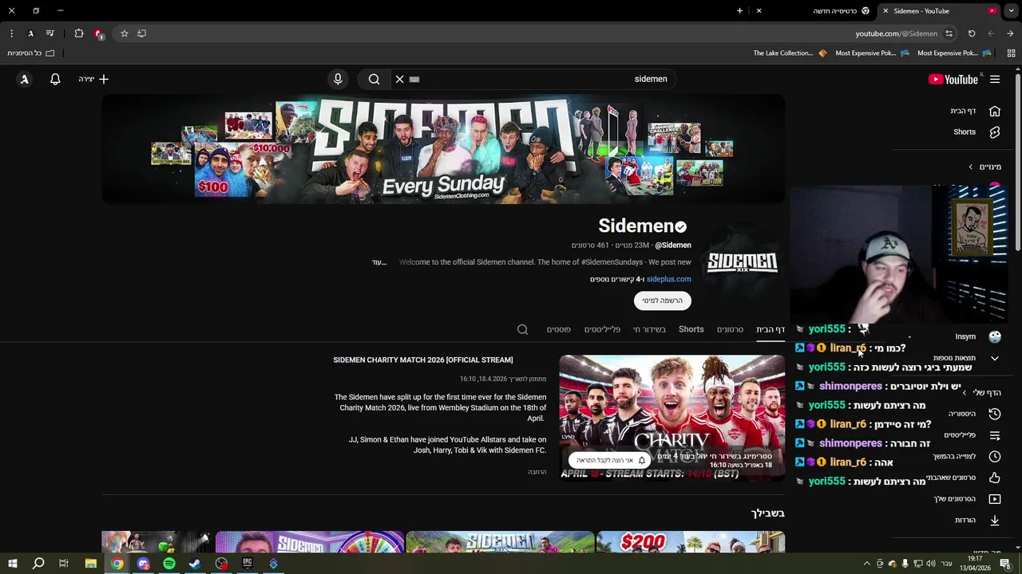Viewport: 1022px width, 574px height.
Task: Open History (היסטוריה) in sidebar
Action: [976, 414]
